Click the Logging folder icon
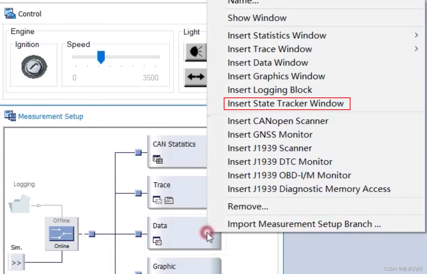The height and width of the screenshot is (274, 427). (x=20, y=204)
